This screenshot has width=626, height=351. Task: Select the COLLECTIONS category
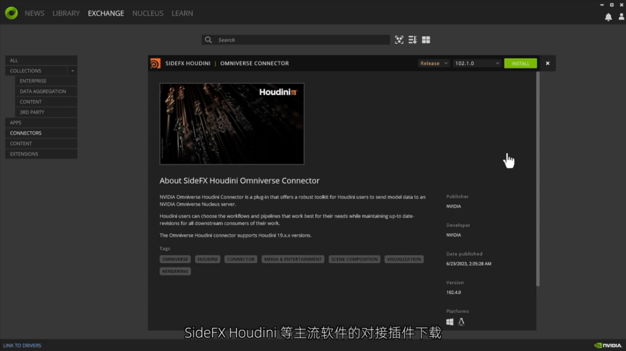pos(37,71)
